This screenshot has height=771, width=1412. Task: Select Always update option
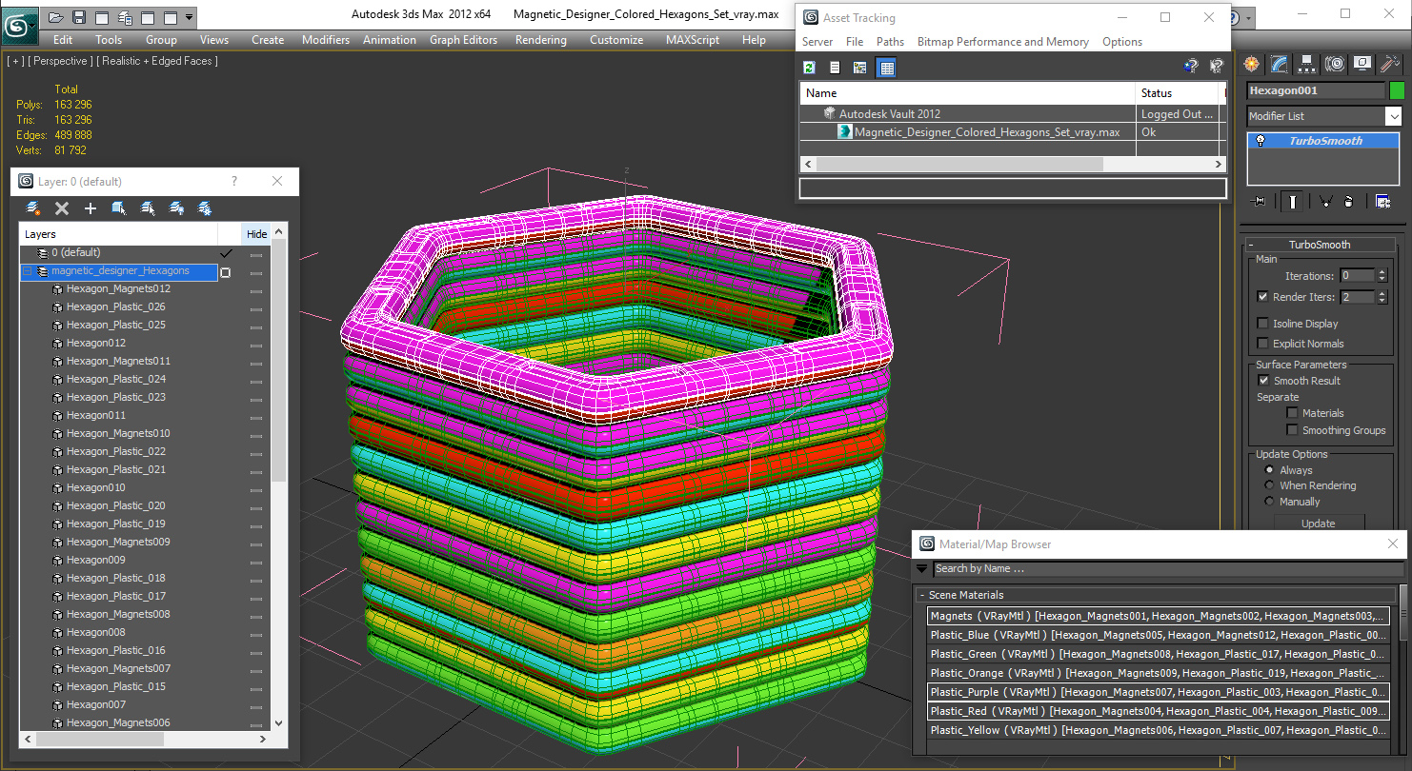point(1269,470)
